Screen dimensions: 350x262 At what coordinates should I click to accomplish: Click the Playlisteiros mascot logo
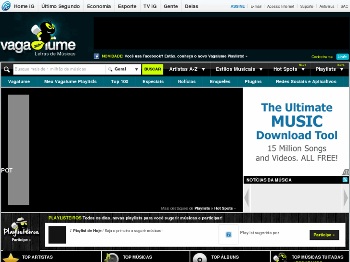21,227
